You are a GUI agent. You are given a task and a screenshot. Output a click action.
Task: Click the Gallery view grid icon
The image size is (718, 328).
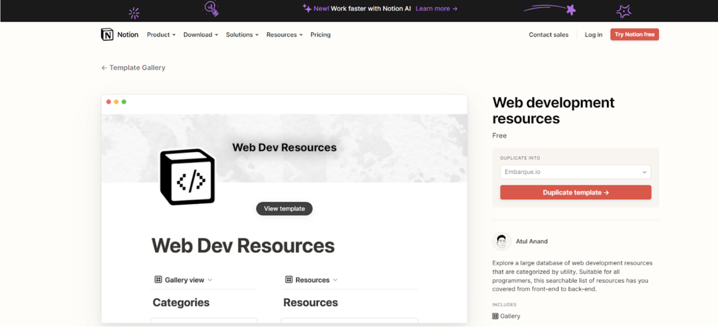(x=158, y=280)
